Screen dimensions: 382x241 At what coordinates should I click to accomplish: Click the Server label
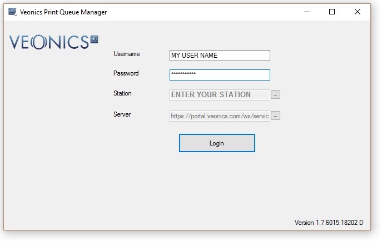(x=122, y=114)
